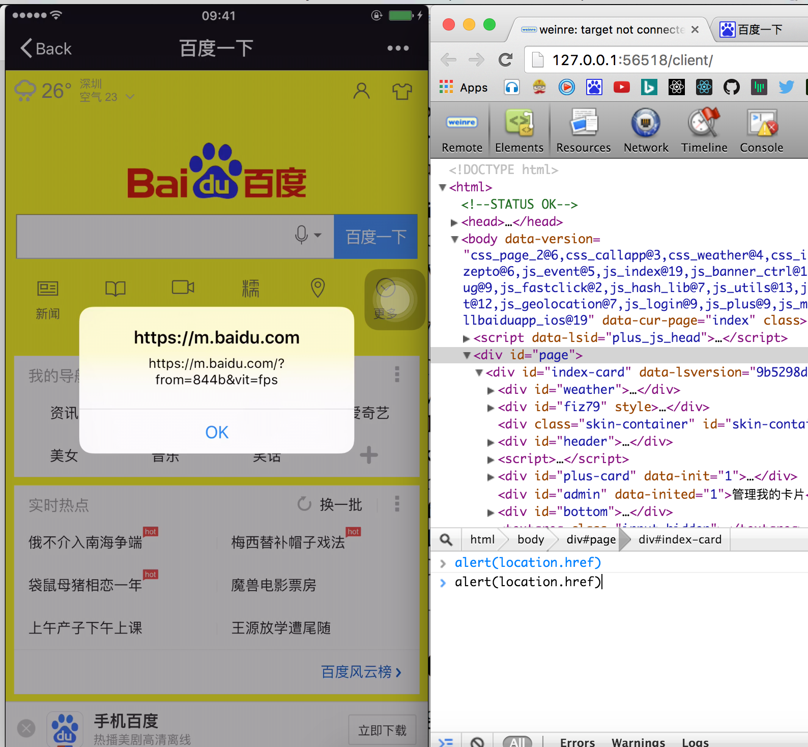The height and width of the screenshot is (747, 808).
Task: Close the weinre browser tab
Action: [695, 30]
